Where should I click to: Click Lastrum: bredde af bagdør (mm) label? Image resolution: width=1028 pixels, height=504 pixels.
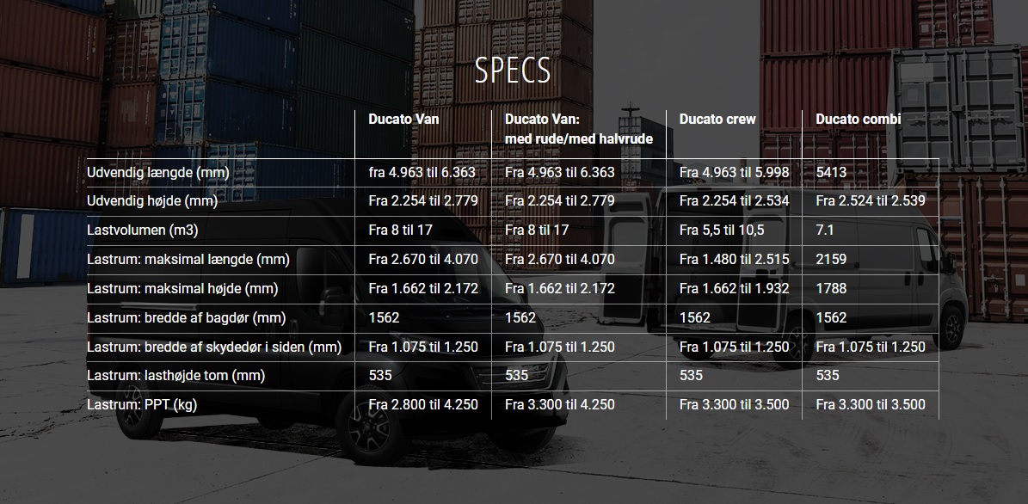(x=186, y=318)
